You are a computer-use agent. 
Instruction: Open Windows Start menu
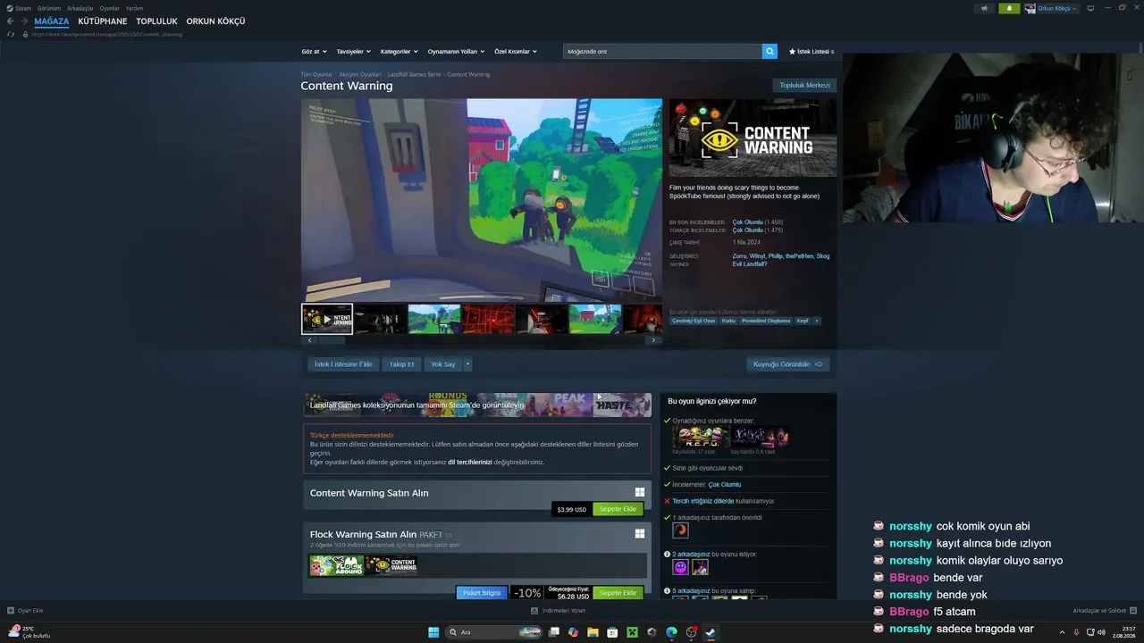433,632
